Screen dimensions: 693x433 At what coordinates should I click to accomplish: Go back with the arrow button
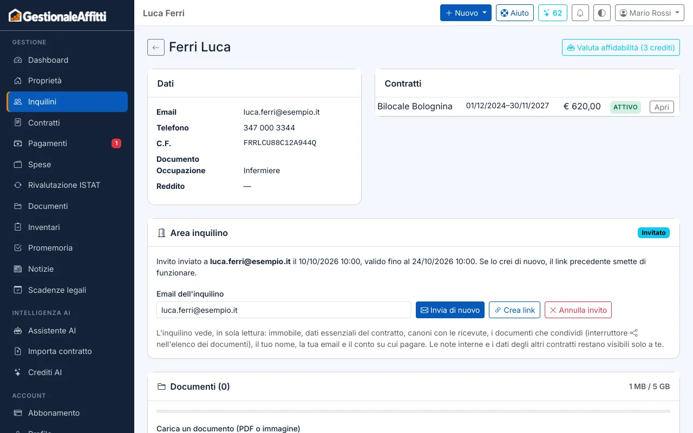tap(156, 48)
